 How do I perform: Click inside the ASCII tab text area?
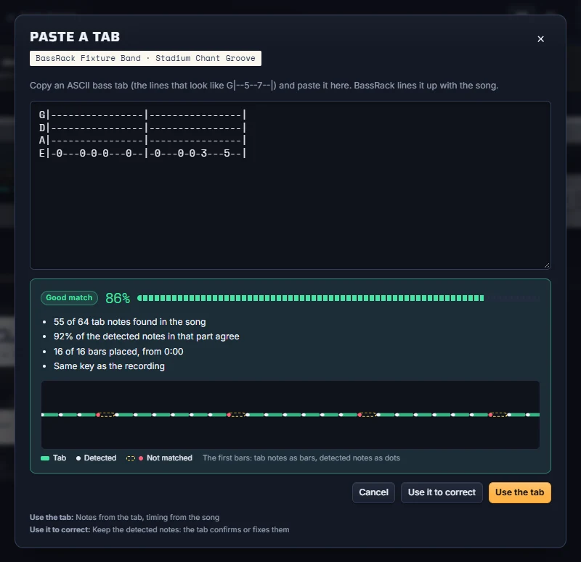coord(290,185)
